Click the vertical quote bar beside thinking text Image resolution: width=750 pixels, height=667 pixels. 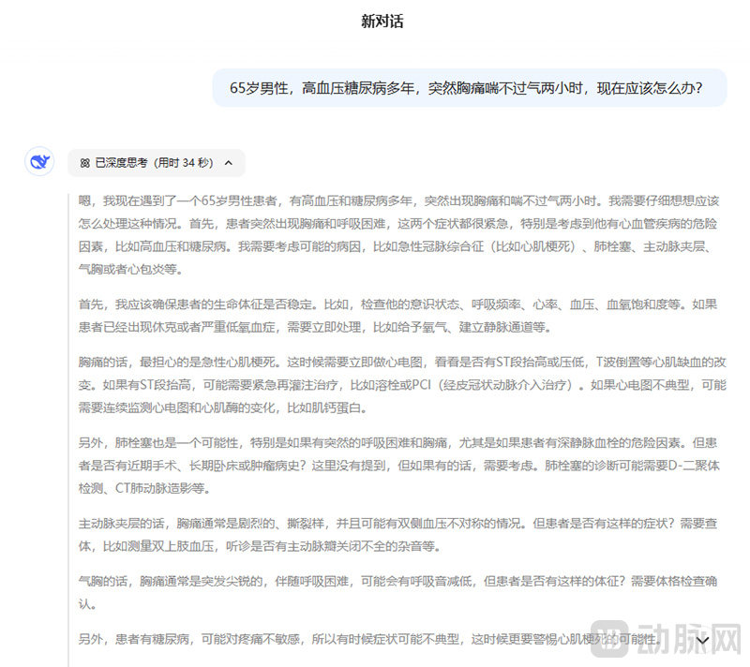click(x=68, y=430)
